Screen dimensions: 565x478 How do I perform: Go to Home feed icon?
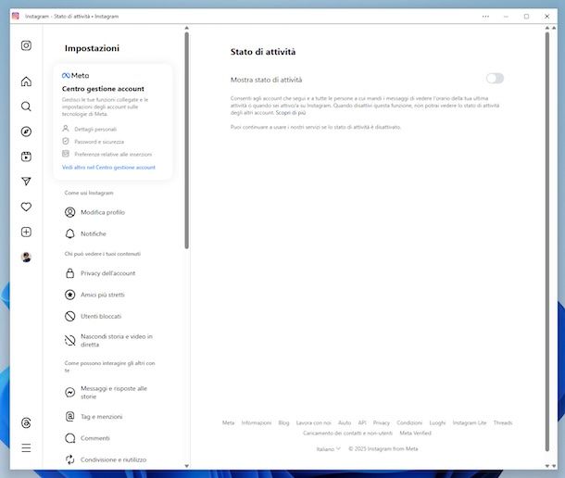click(26, 82)
